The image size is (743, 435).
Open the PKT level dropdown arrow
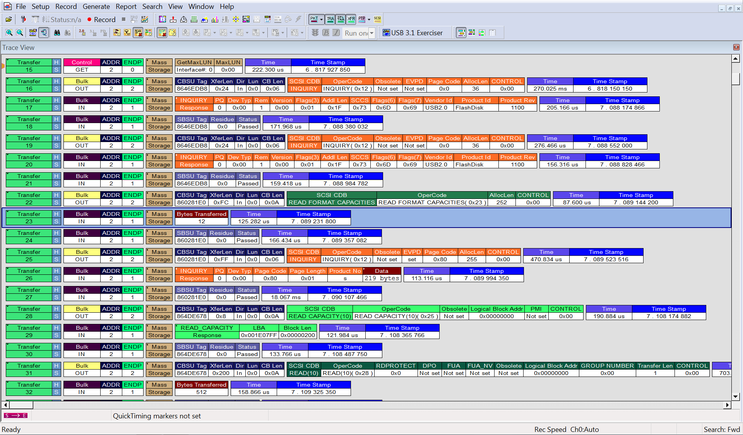(321, 19)
